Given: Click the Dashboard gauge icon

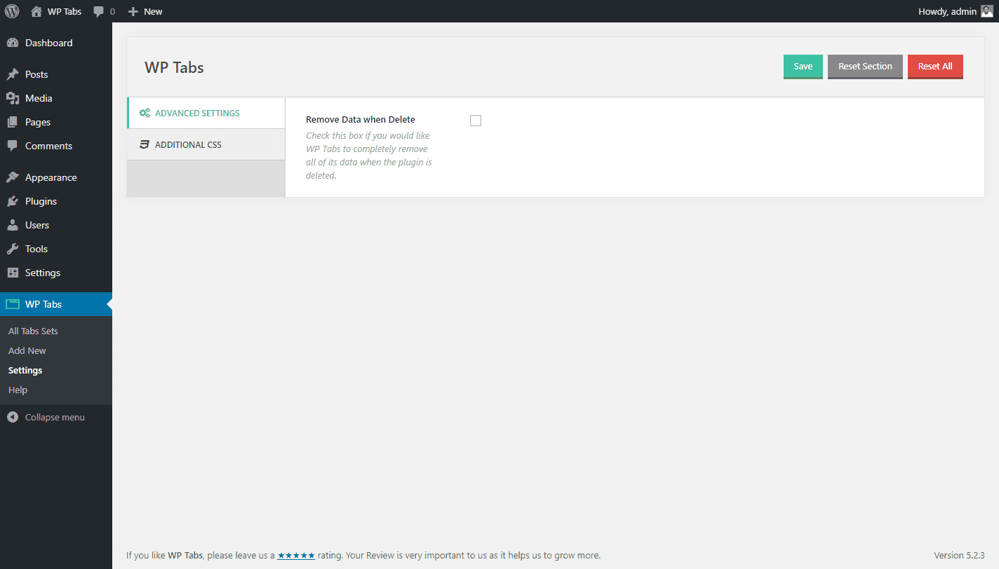Looking at the screenshot, I should (x=13, y=43).
